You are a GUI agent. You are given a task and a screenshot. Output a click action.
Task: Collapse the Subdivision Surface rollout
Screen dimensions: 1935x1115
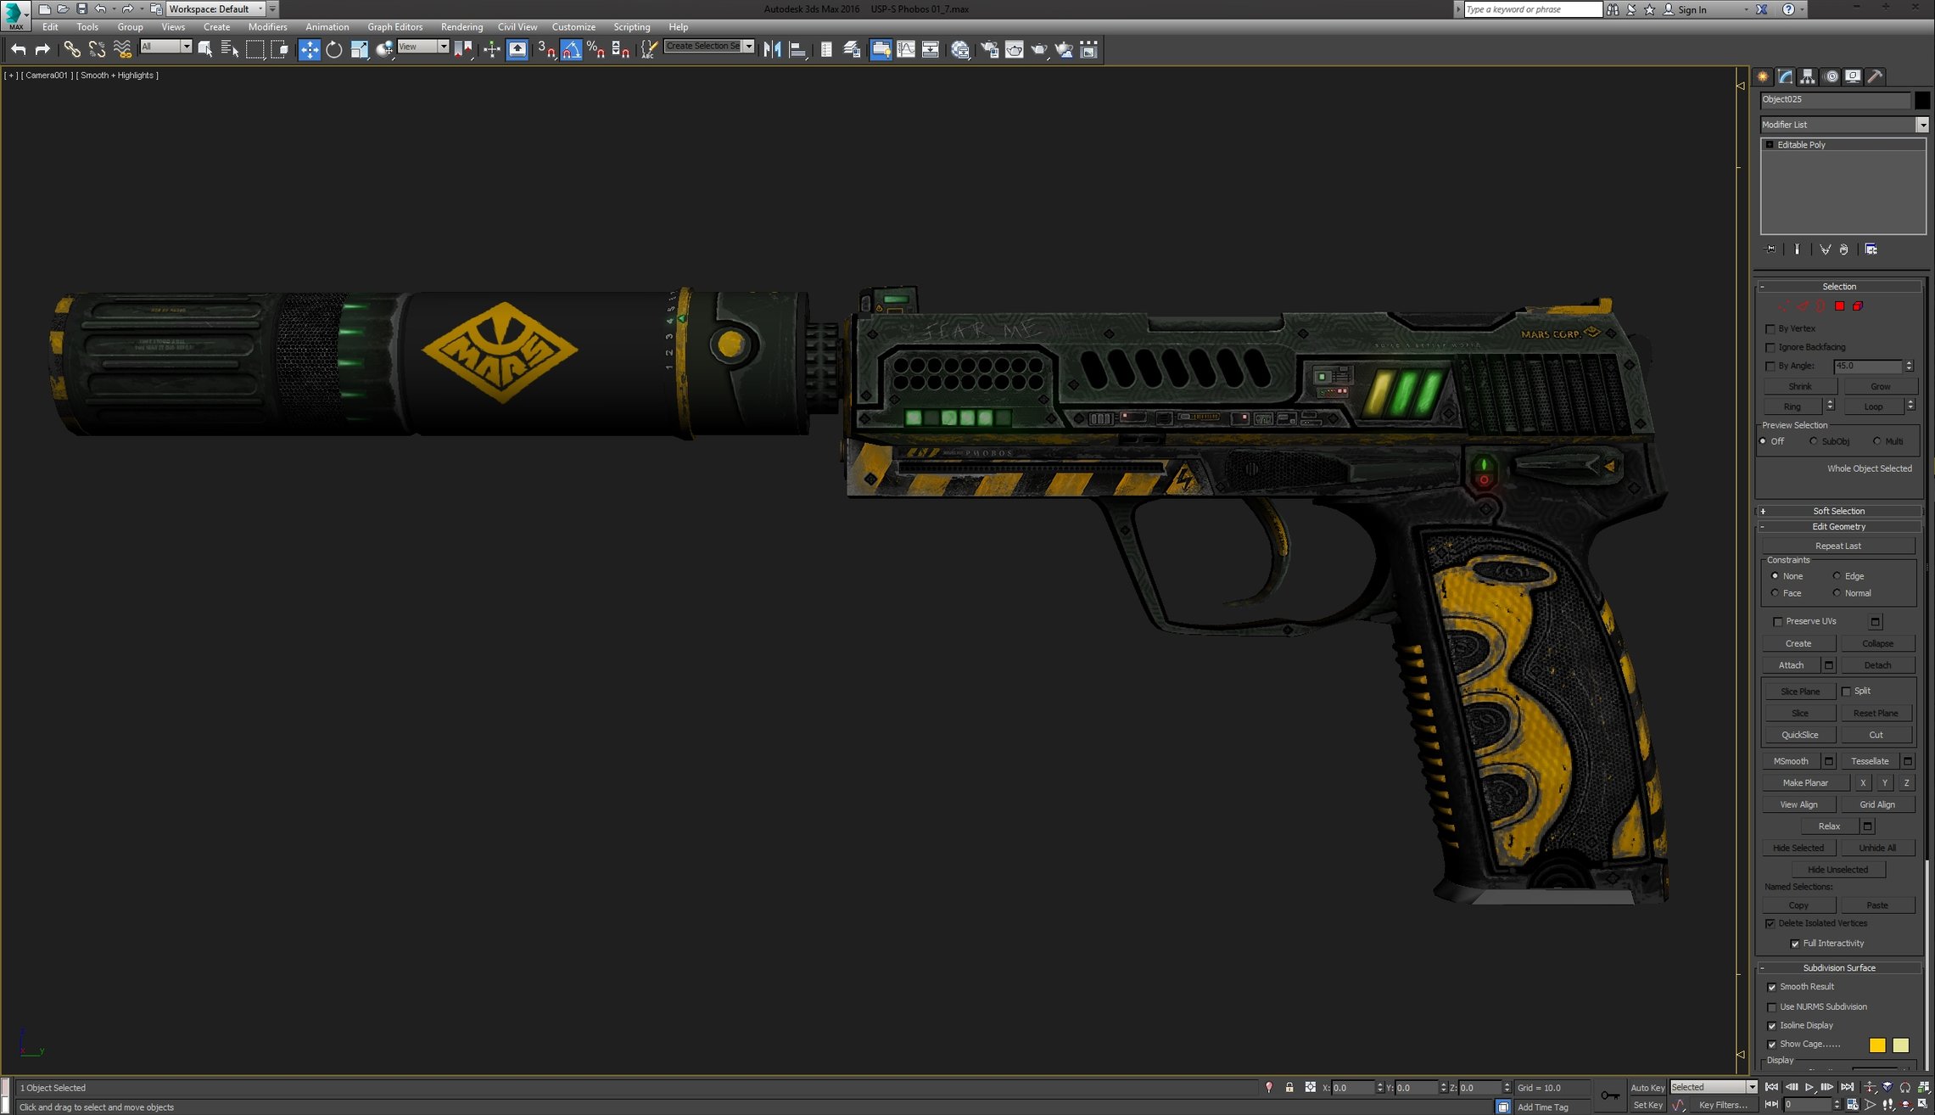coord(1838,968)
